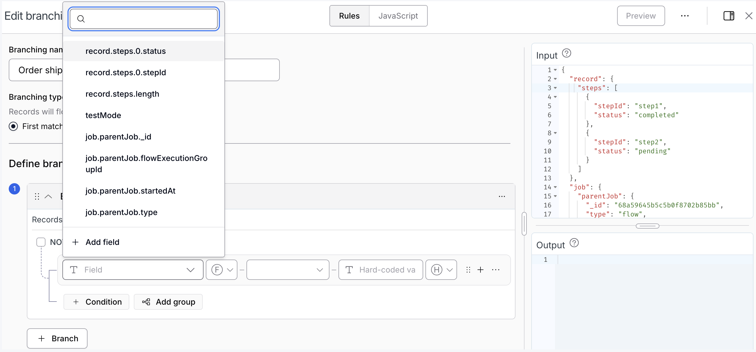
Task: Collapse the "job" fold arrow on line 14
Action: point(555,187)
